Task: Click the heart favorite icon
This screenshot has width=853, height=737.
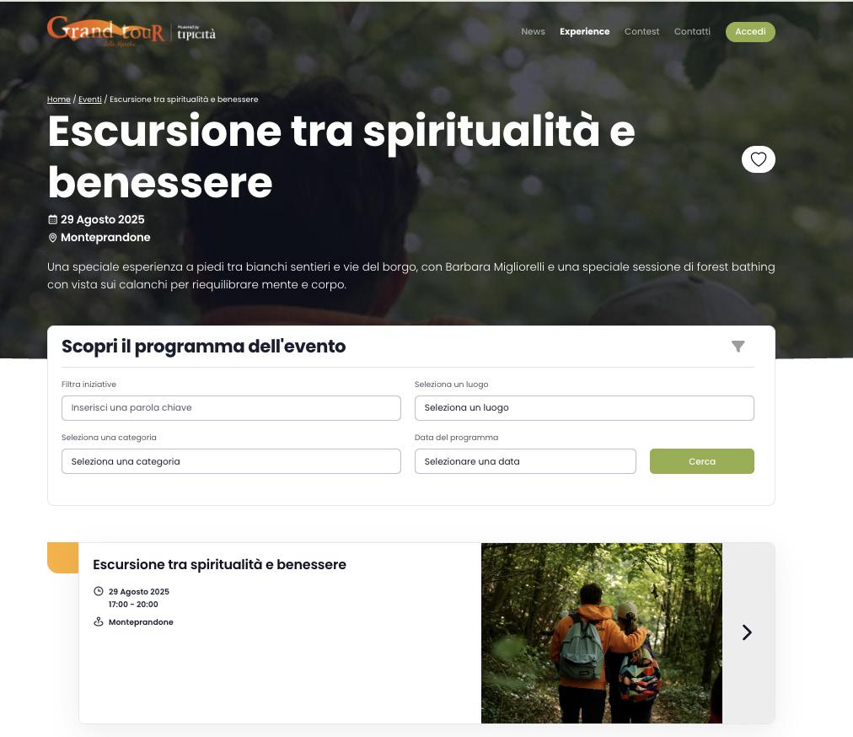Action: pos(758,159)
